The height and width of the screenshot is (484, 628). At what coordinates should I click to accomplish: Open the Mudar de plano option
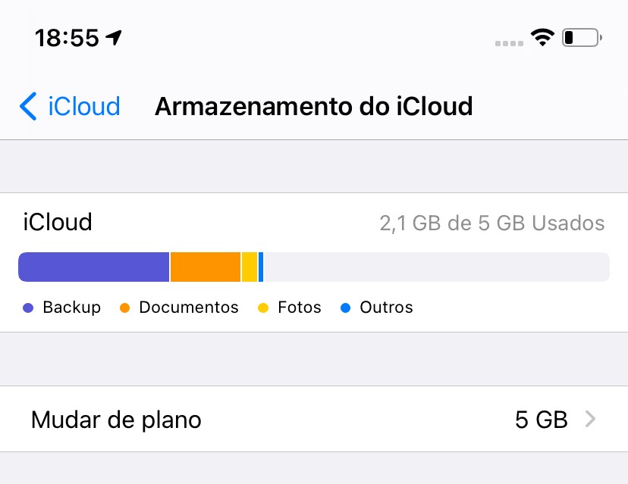(x=116, y=420)
